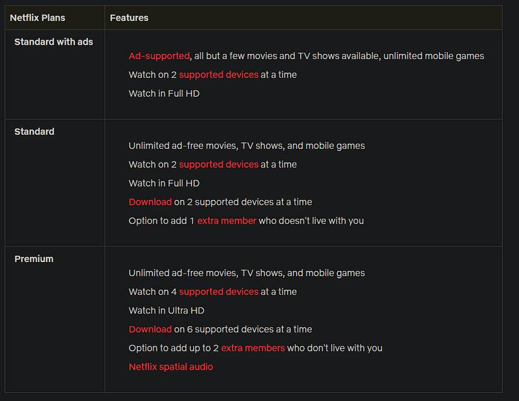Click supported devices link in Standard plan's Watch line
The height and width of the screenshot is (401, 519).
click(x=218, y=165)
